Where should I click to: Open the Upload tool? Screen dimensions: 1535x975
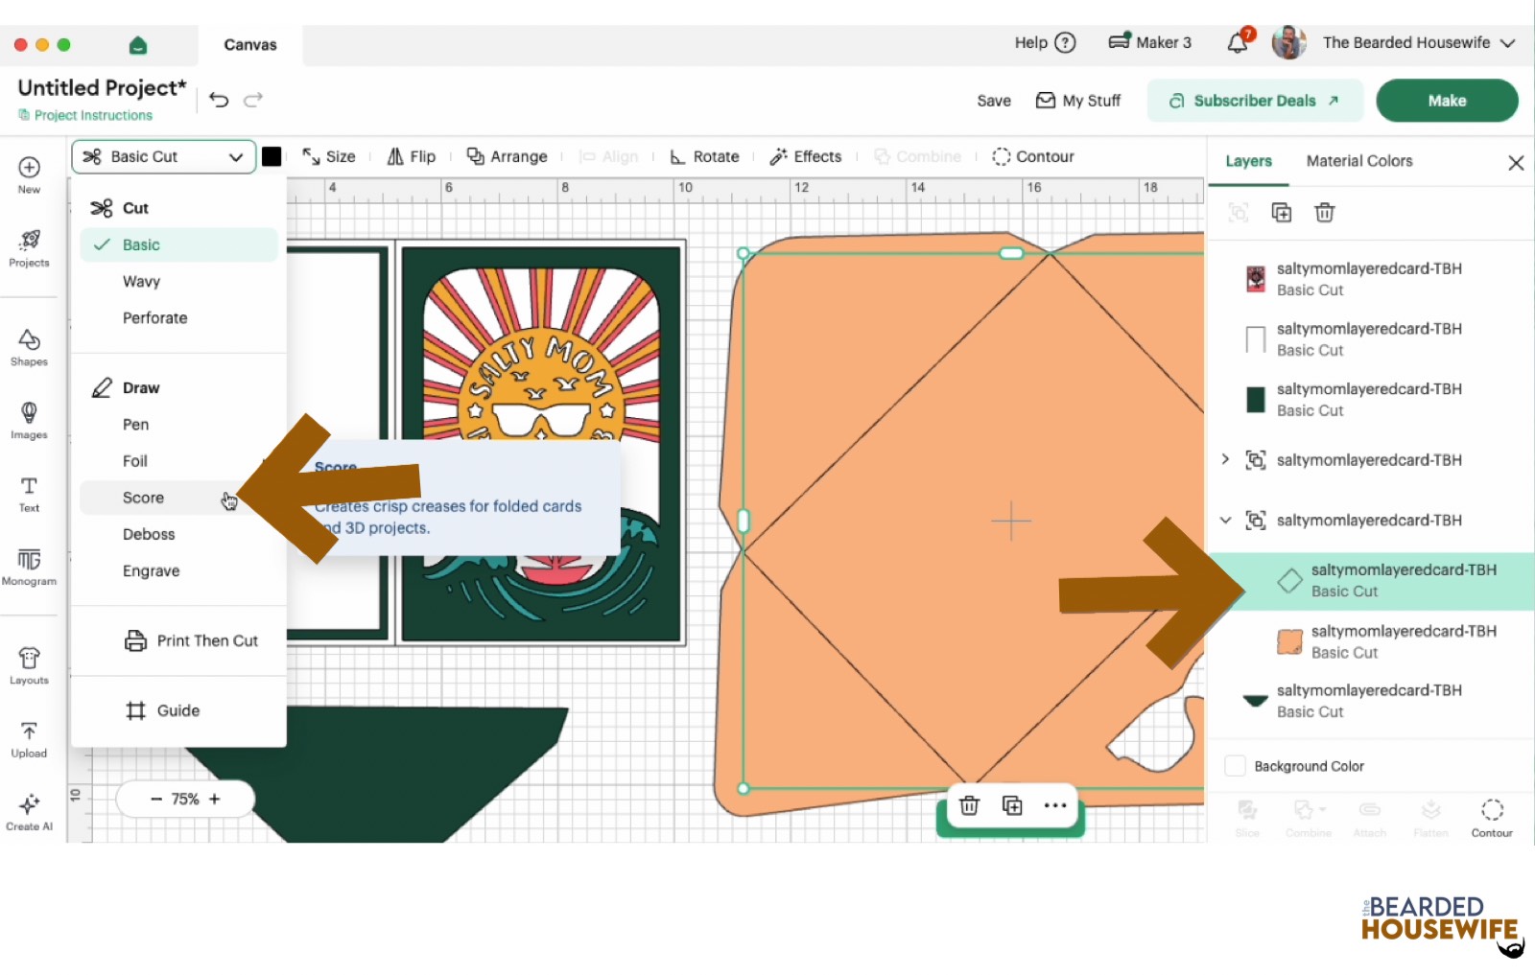pos(29,738)
